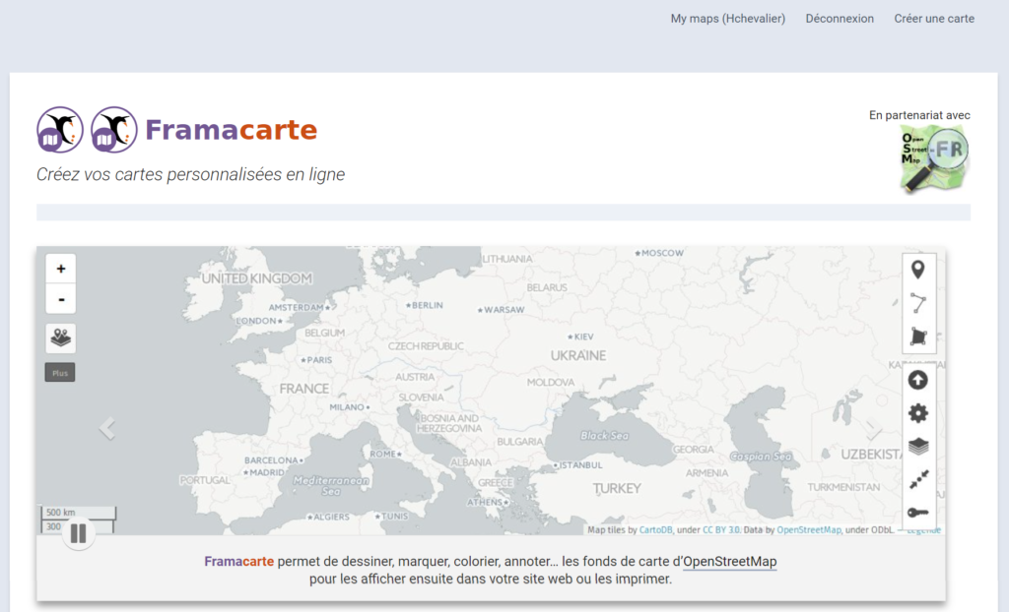1009x612 pixels.
Task: Select the draw polygon tool
Action: 918,337
